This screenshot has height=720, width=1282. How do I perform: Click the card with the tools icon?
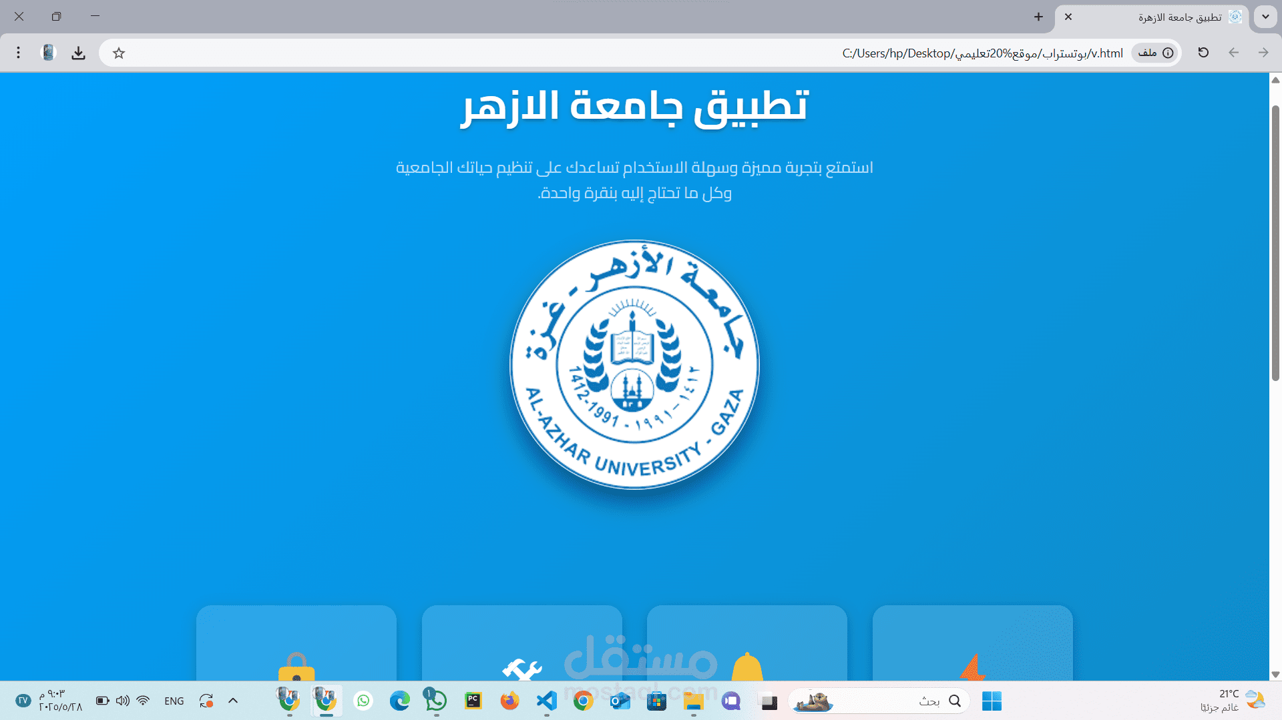click(x=522, y=643)
